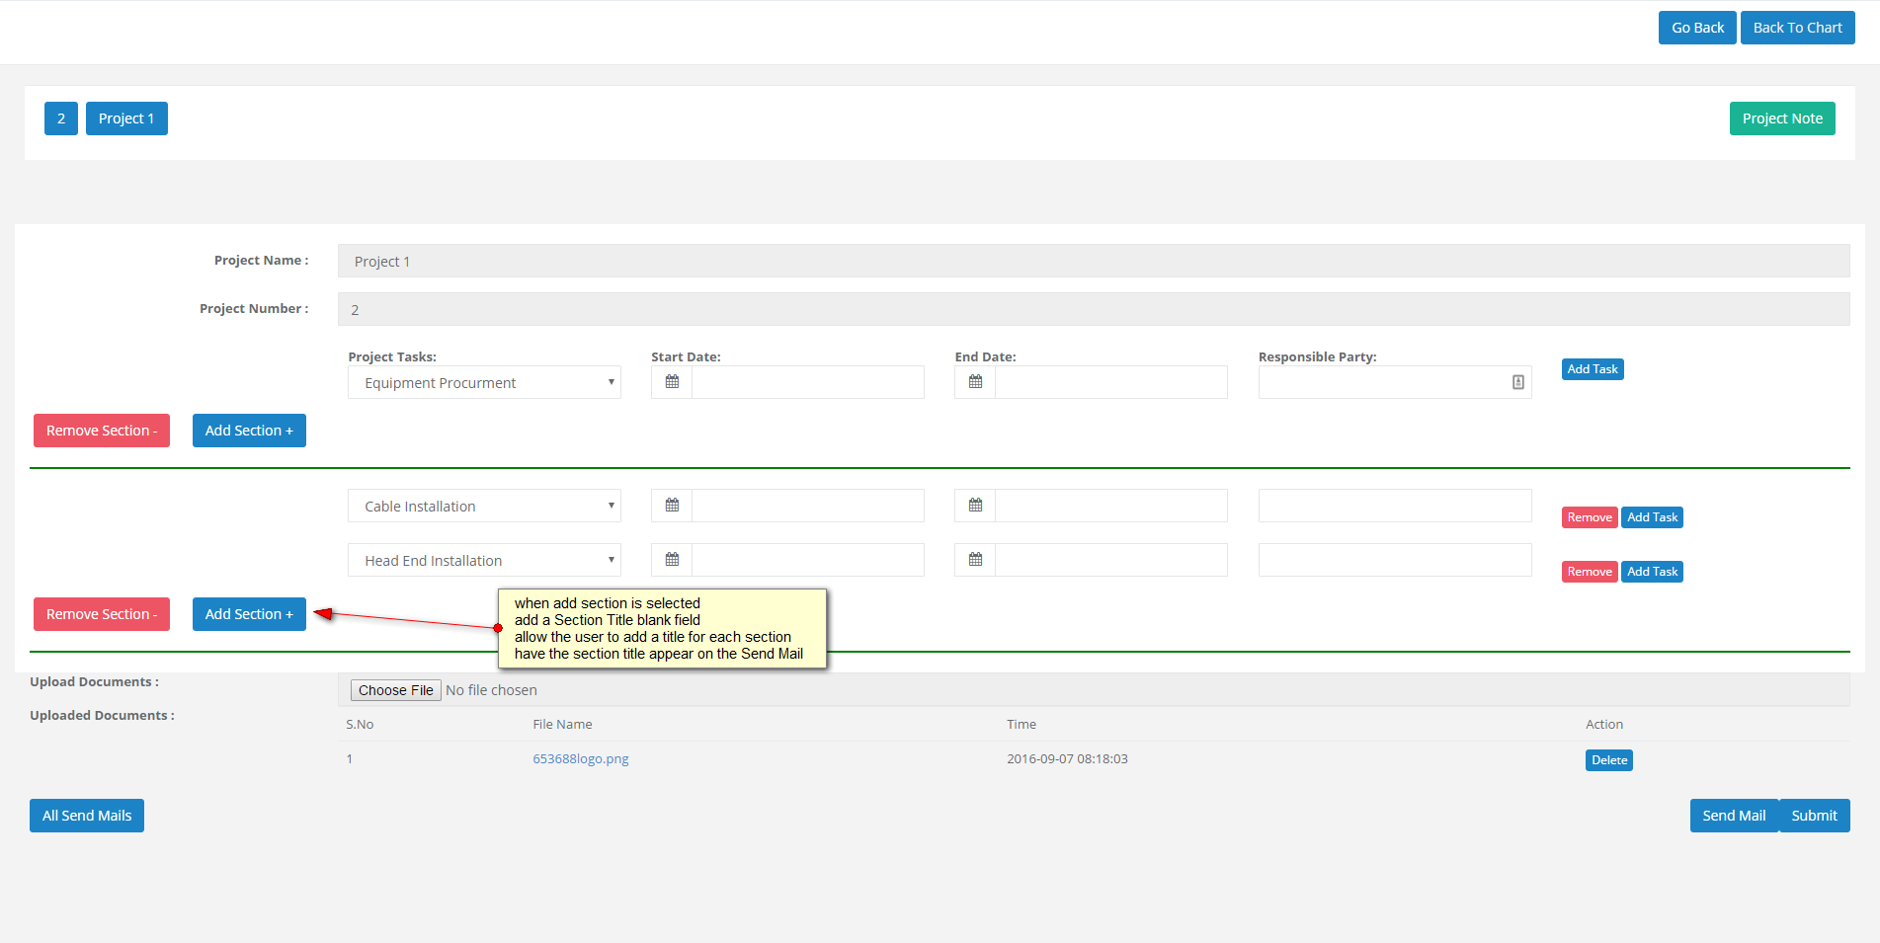Return using Back To Chart button
This screenshot has height=943, width=1880.
pos(1797,28)
